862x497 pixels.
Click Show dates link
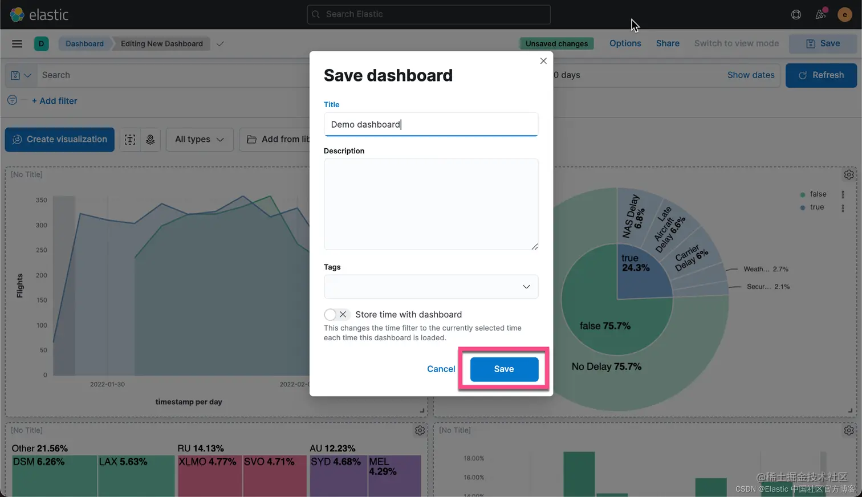pyautogui.click(x=751, y=75)
